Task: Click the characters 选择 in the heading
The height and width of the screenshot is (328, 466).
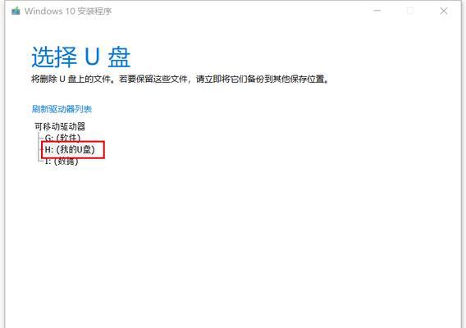Action: click(x=54, y=57)
